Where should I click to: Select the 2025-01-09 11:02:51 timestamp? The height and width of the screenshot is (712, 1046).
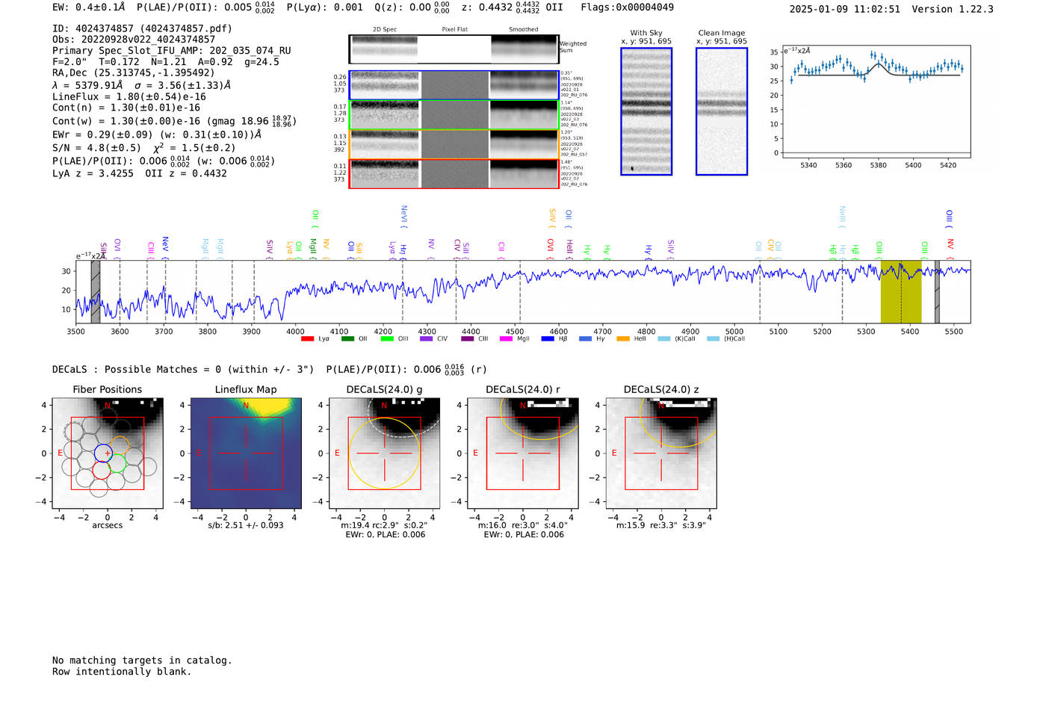845,9
